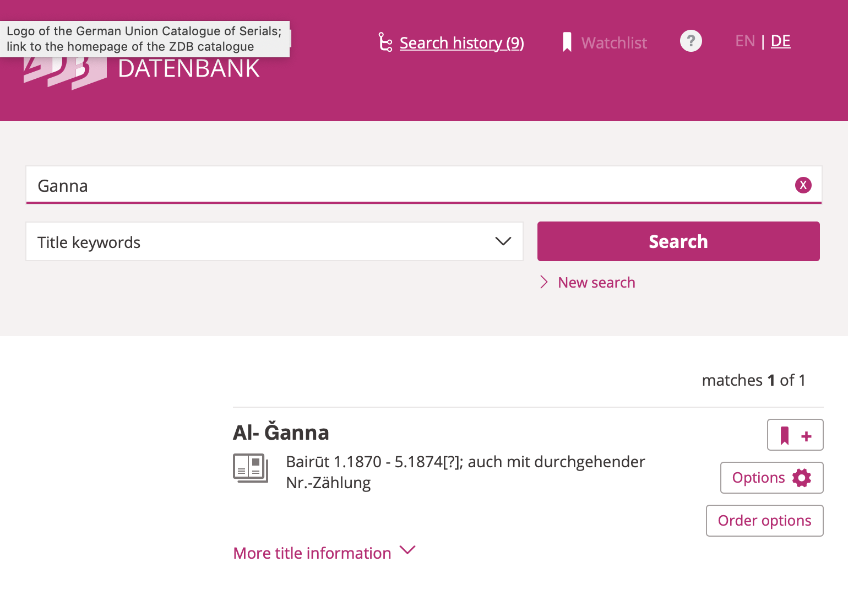This screenshot has height=605, width=848.
Task: Open Search history (9)
Action: click(x=461, y=42)
